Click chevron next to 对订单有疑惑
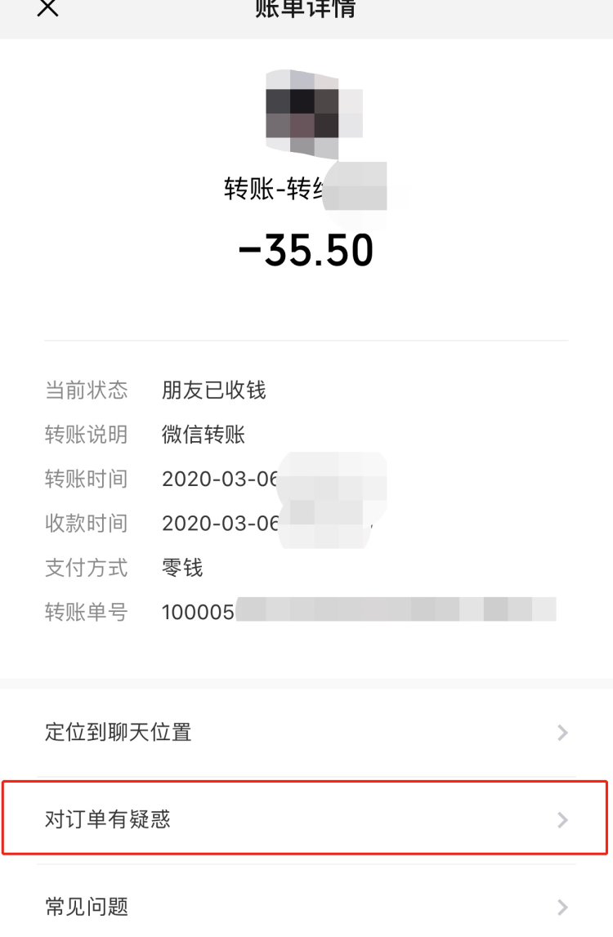The height and width of the screenshot is (937, 613). (x=562, y=820)
